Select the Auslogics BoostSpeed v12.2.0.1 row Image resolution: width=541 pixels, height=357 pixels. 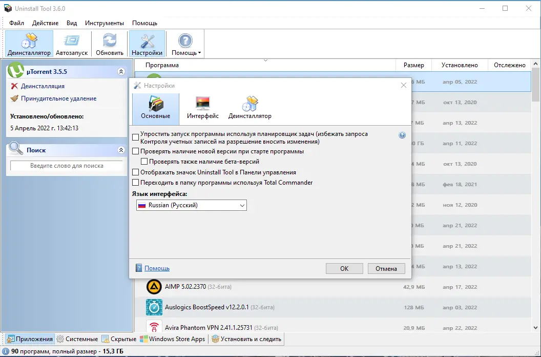click(333, 307)
